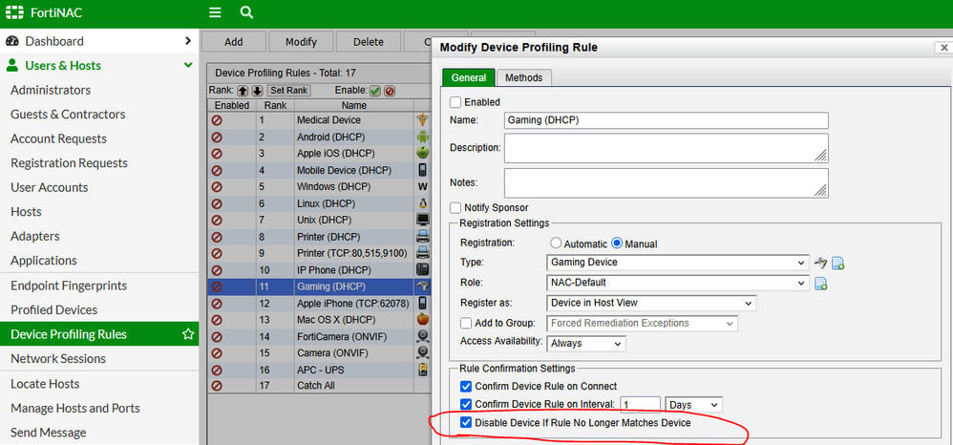The height and width of the screenshot is (445, 953).
Task: Add new role icon beside Role
Action: pos(820,284)
